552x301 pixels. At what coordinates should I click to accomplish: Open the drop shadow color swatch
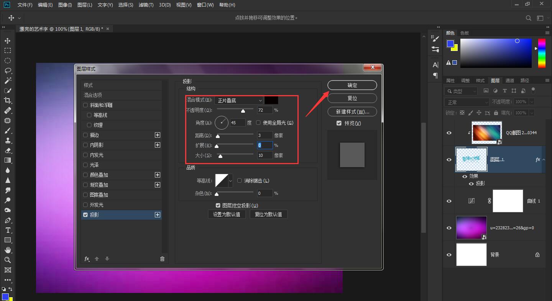(271, 100)
